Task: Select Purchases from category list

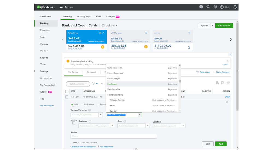Action: coord(112,84)
